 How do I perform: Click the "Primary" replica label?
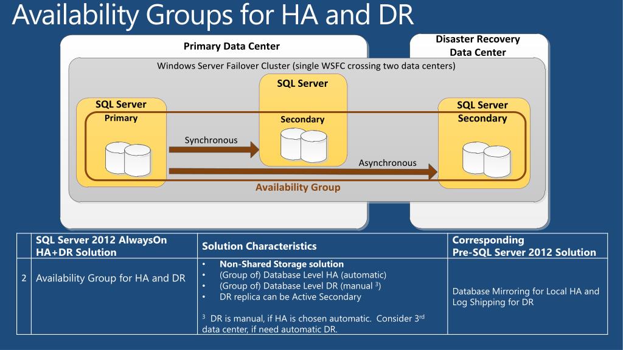(121, 118)
